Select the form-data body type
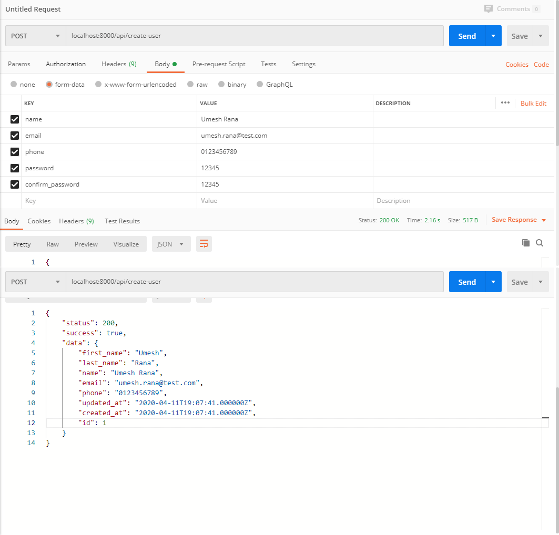This screenshot has height=535, width=559. (49, 85)
